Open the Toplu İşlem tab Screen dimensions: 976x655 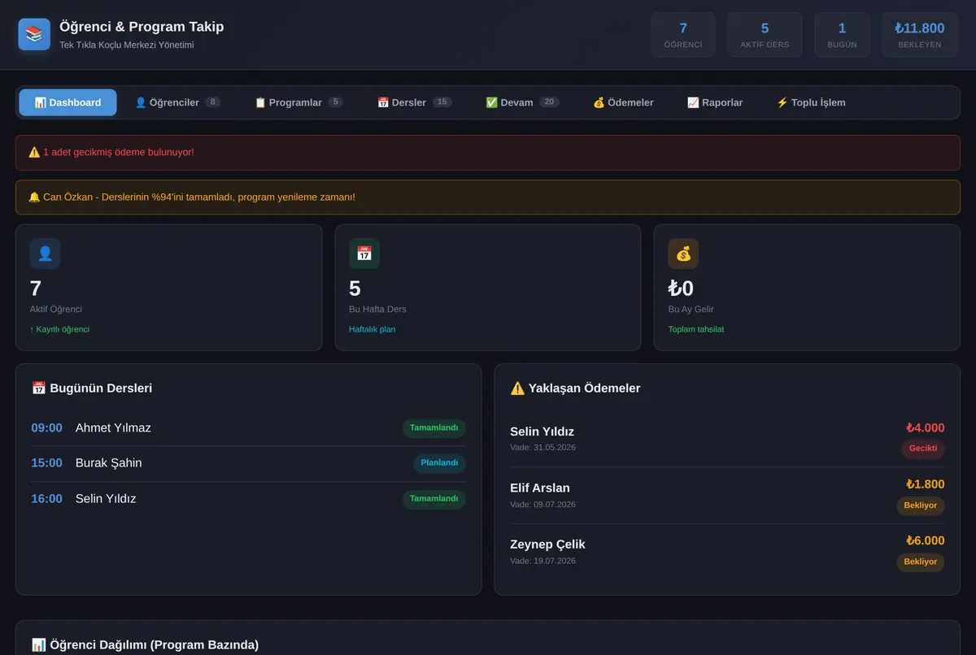click(811, 102)
